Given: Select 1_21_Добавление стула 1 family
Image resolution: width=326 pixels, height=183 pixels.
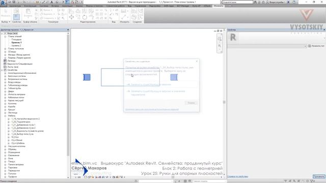Looking at the screenshot, I should pos(23,125).
